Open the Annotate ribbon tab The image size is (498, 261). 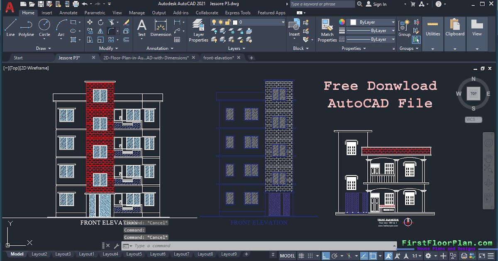coord(68,13)
